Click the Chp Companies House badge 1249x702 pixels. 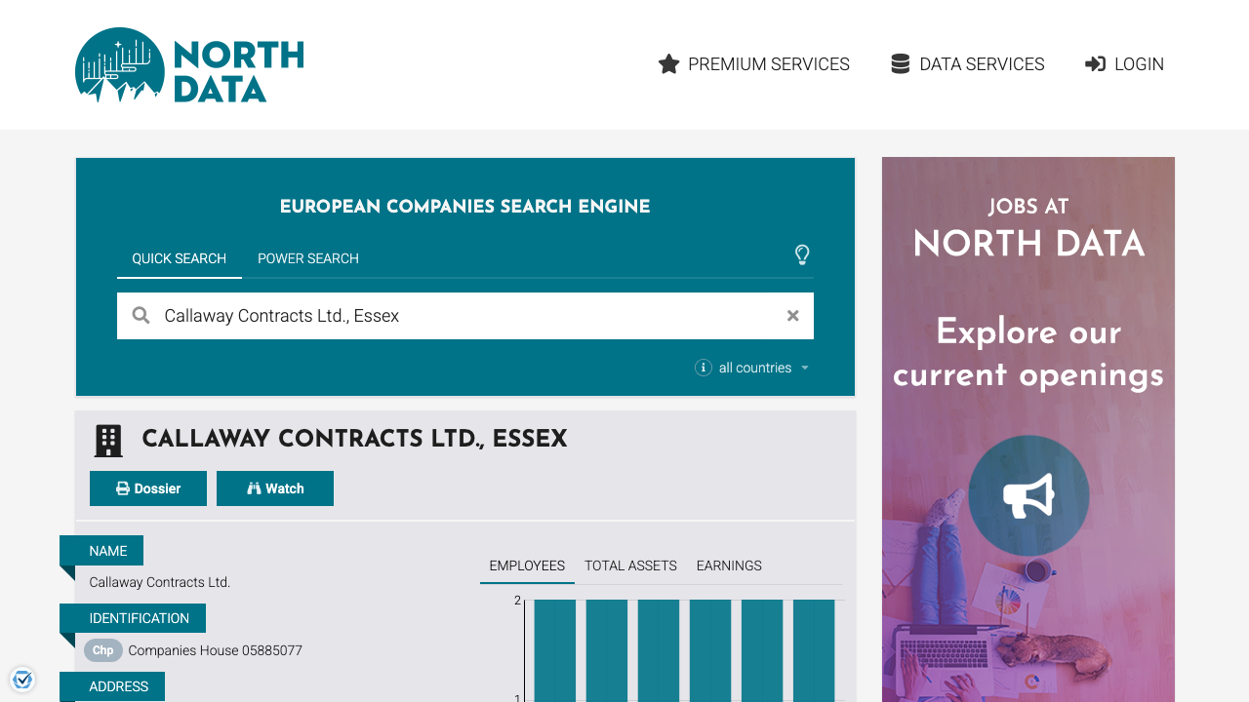[x=103, y=650]
